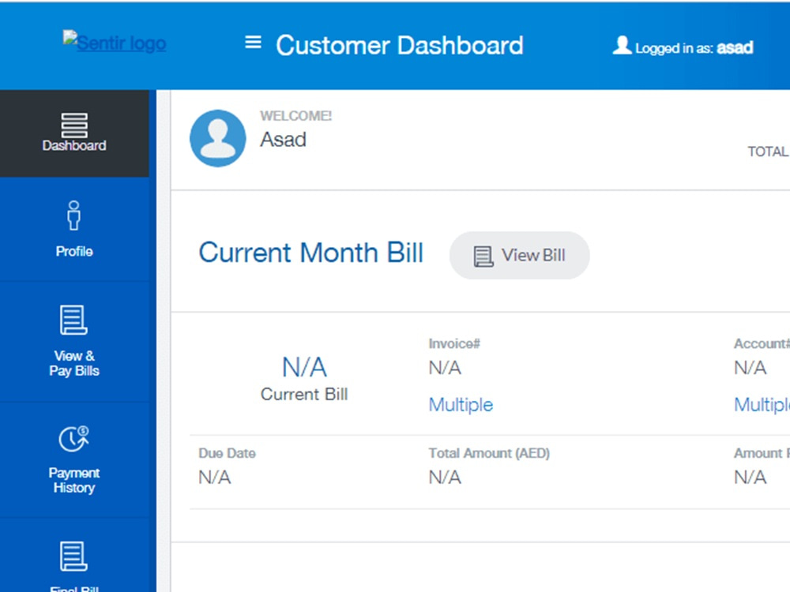
Task: Click the N/A value under Invoice#
Action: click(445, 368)
